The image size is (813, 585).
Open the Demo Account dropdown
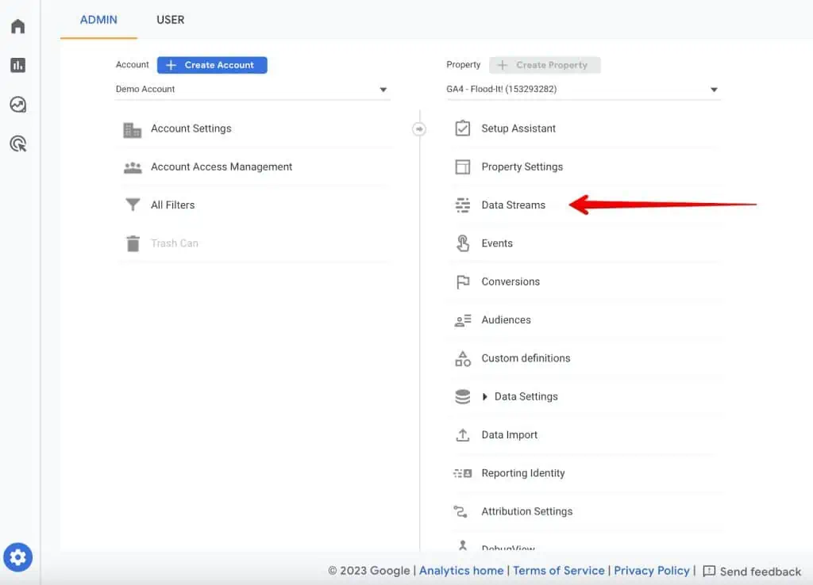(x=252, y=89)
